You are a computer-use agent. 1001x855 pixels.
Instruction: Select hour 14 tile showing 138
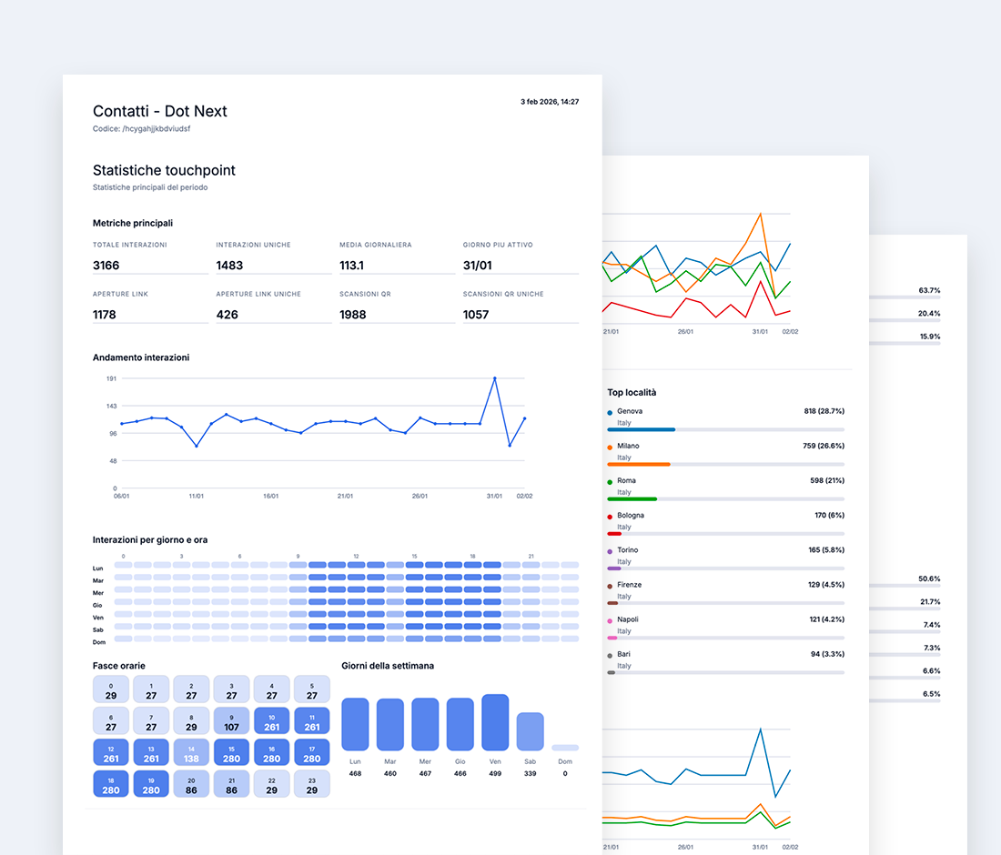[191, 752]
